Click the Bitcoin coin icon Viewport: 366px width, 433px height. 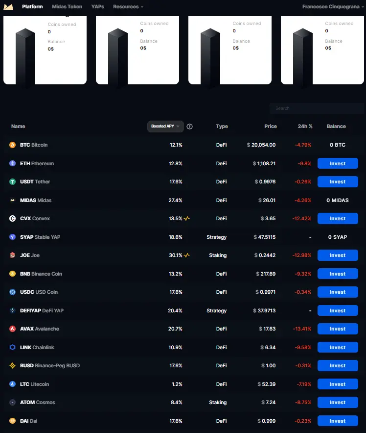pyautogui.click(x=12, y=145)
